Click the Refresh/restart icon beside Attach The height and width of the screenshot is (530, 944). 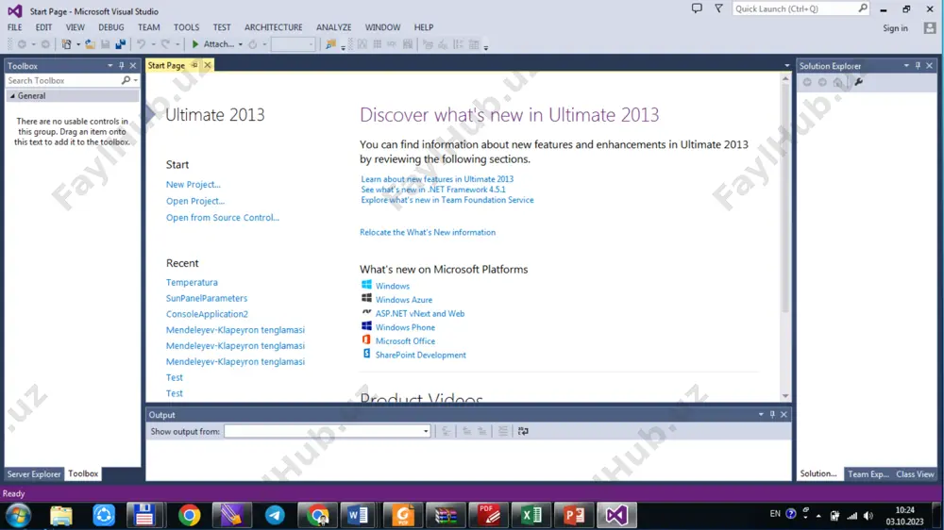253,44
